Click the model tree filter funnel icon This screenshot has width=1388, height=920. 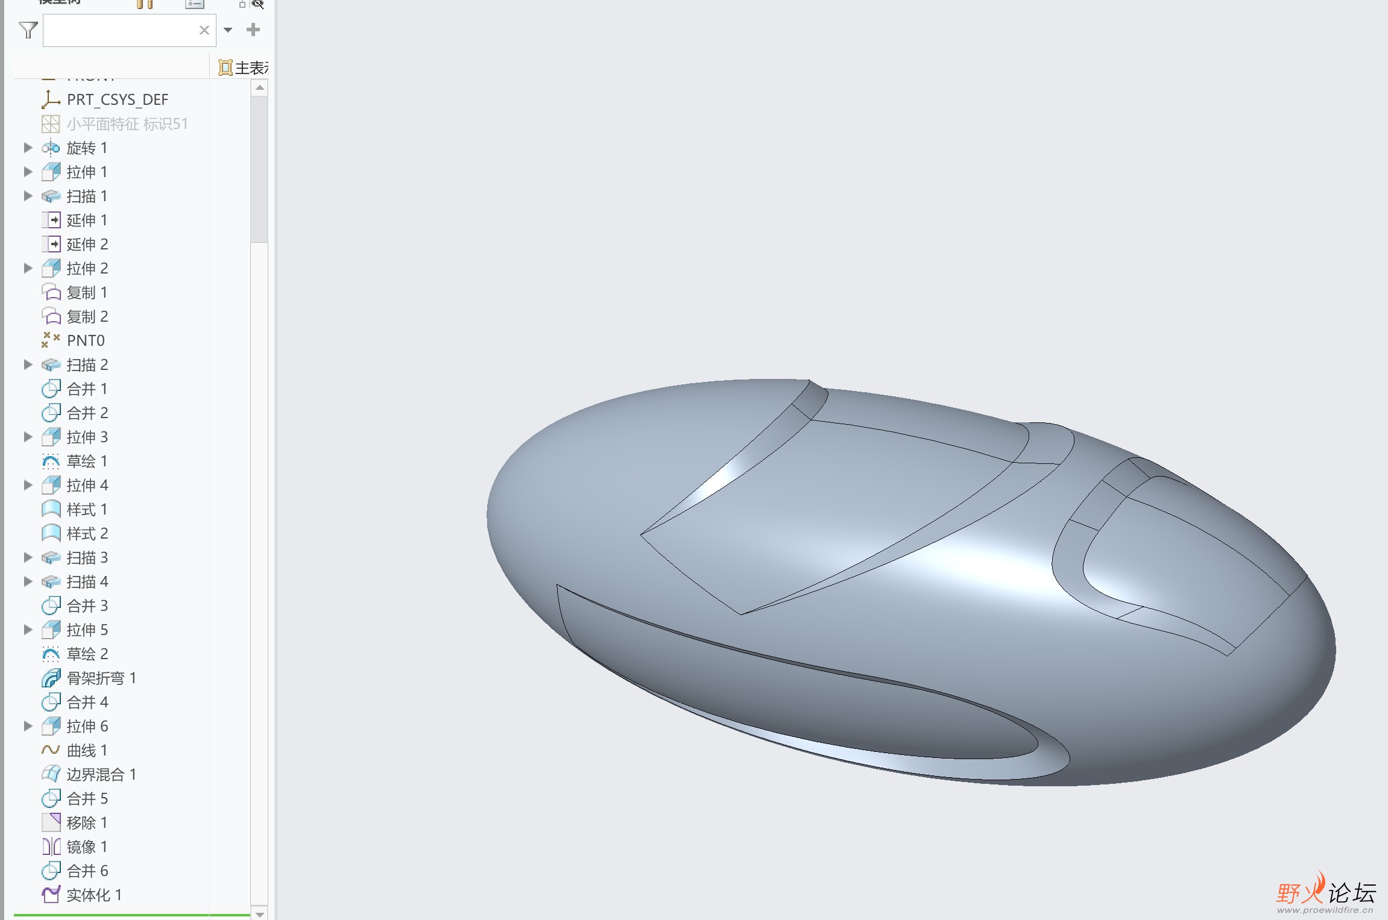click(x=28, y=30)
